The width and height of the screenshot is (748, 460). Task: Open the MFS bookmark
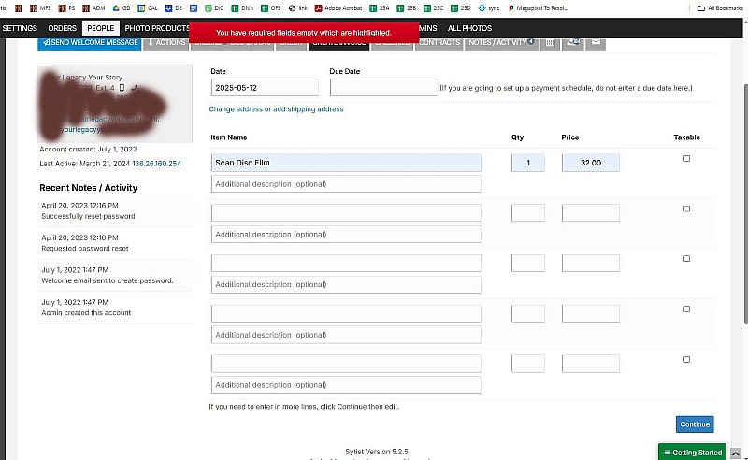[x=40, y=8]
